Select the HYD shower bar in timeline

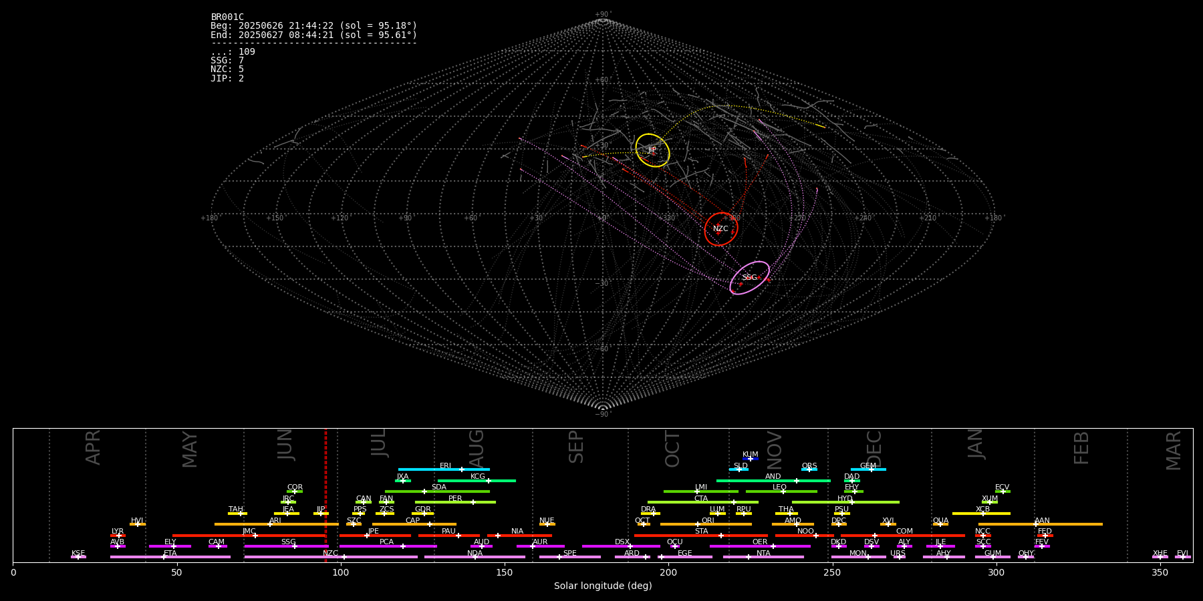coord(845,502)
